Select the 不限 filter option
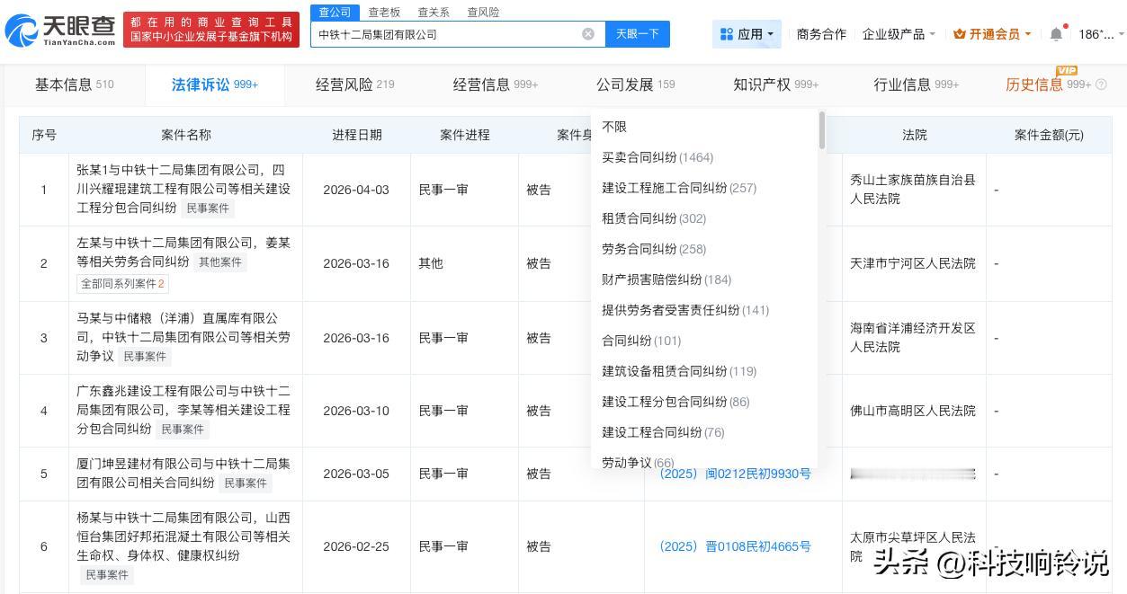 [614, 127]
